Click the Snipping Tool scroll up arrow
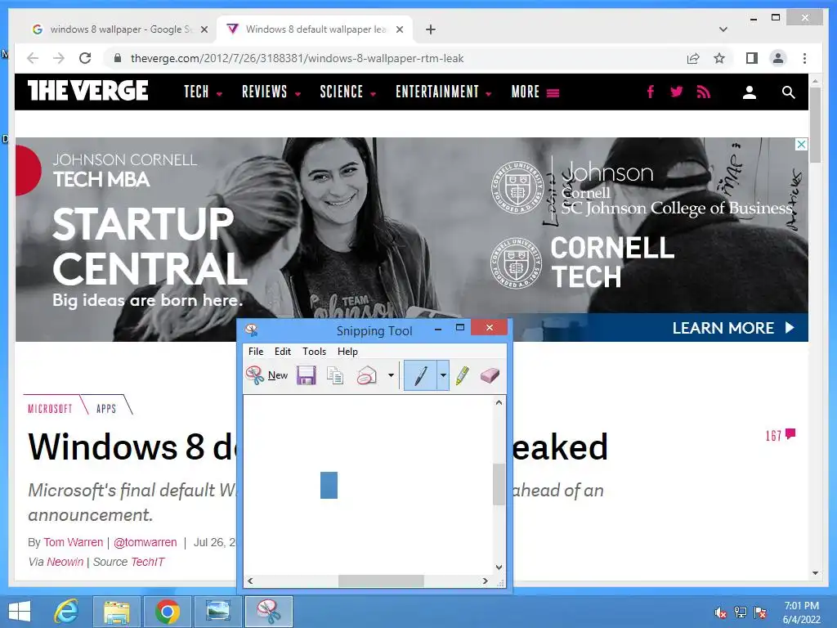 (499, 402)
